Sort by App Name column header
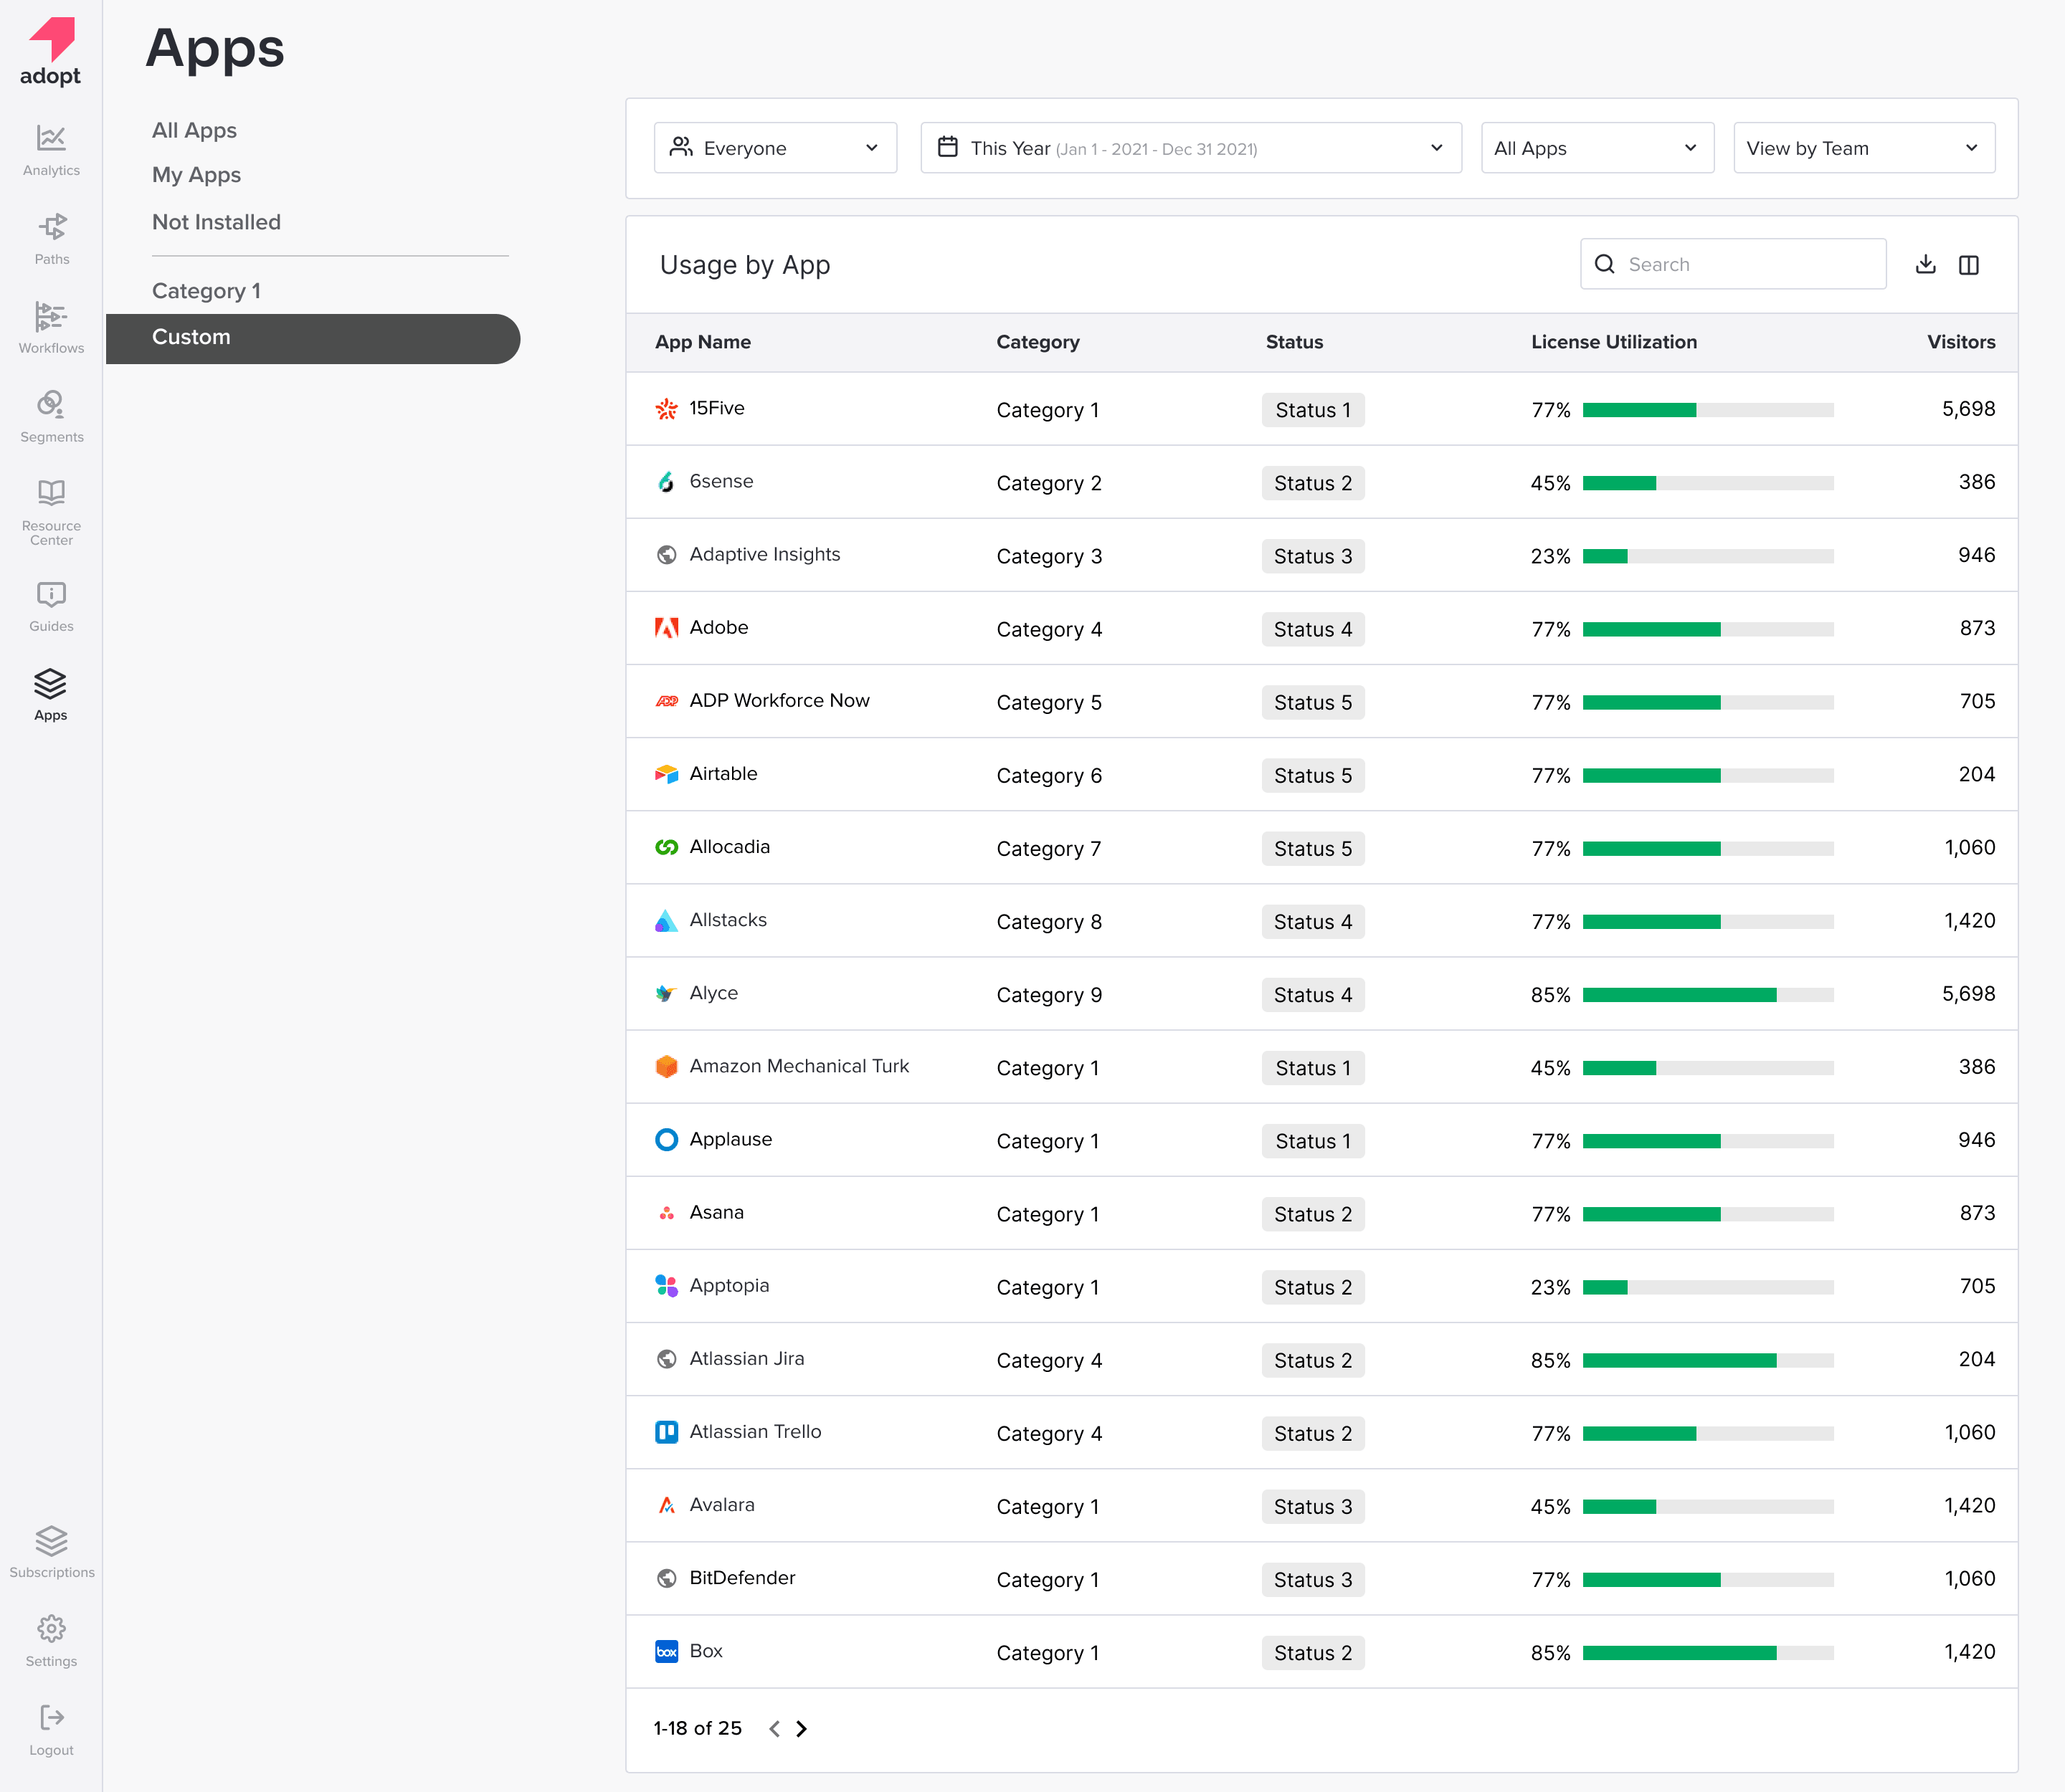The height and width of the screenshot is (1792, 2065). click(703, 342)
